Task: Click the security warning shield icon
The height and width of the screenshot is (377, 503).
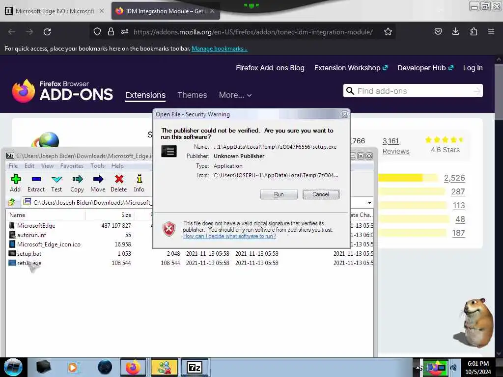Action: coord(169,229)
